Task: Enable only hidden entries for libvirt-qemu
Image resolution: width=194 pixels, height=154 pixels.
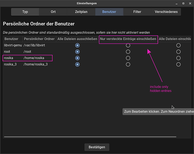Action: click(x=128, y=45)
